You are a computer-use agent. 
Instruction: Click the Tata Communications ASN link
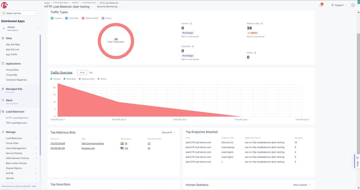point(93,143)
